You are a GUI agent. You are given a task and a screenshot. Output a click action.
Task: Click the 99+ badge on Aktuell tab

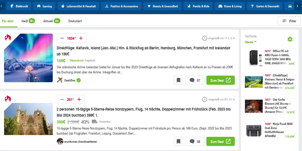tap(57, 21)
